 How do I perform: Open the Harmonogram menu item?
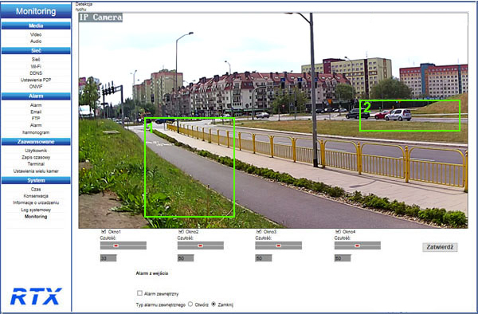[x=36, y=132]
